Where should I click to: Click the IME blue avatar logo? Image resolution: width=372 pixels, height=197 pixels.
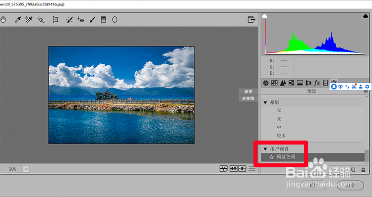(334, 87)
